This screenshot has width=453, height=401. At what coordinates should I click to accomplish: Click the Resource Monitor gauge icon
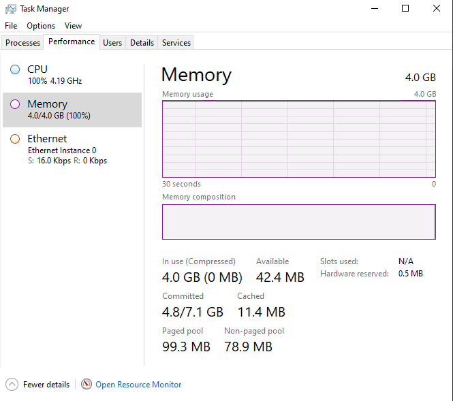87,384
